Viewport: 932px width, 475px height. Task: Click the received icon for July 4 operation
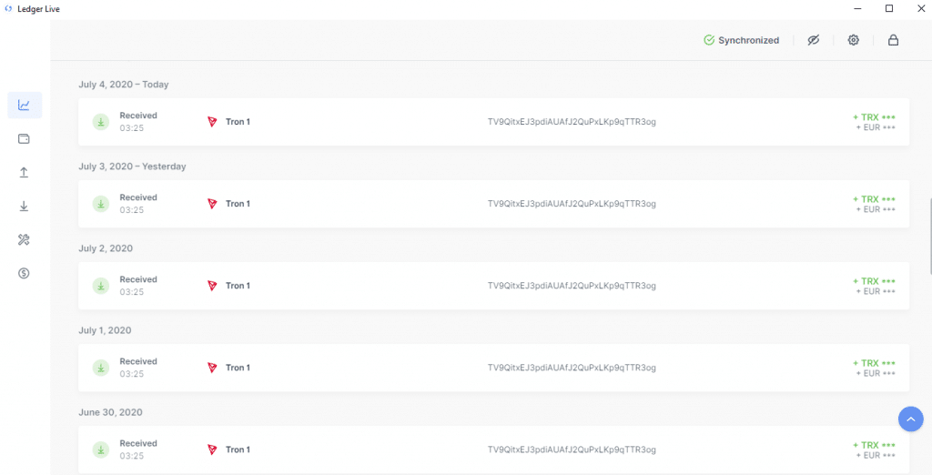[101, 122]
